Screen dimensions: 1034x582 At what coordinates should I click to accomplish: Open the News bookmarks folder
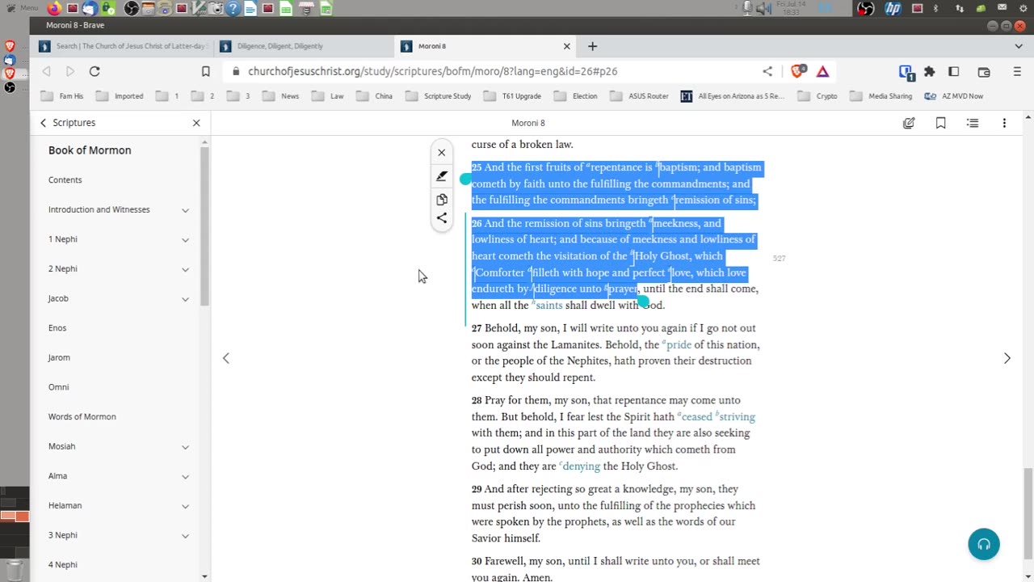click(281, 96)
